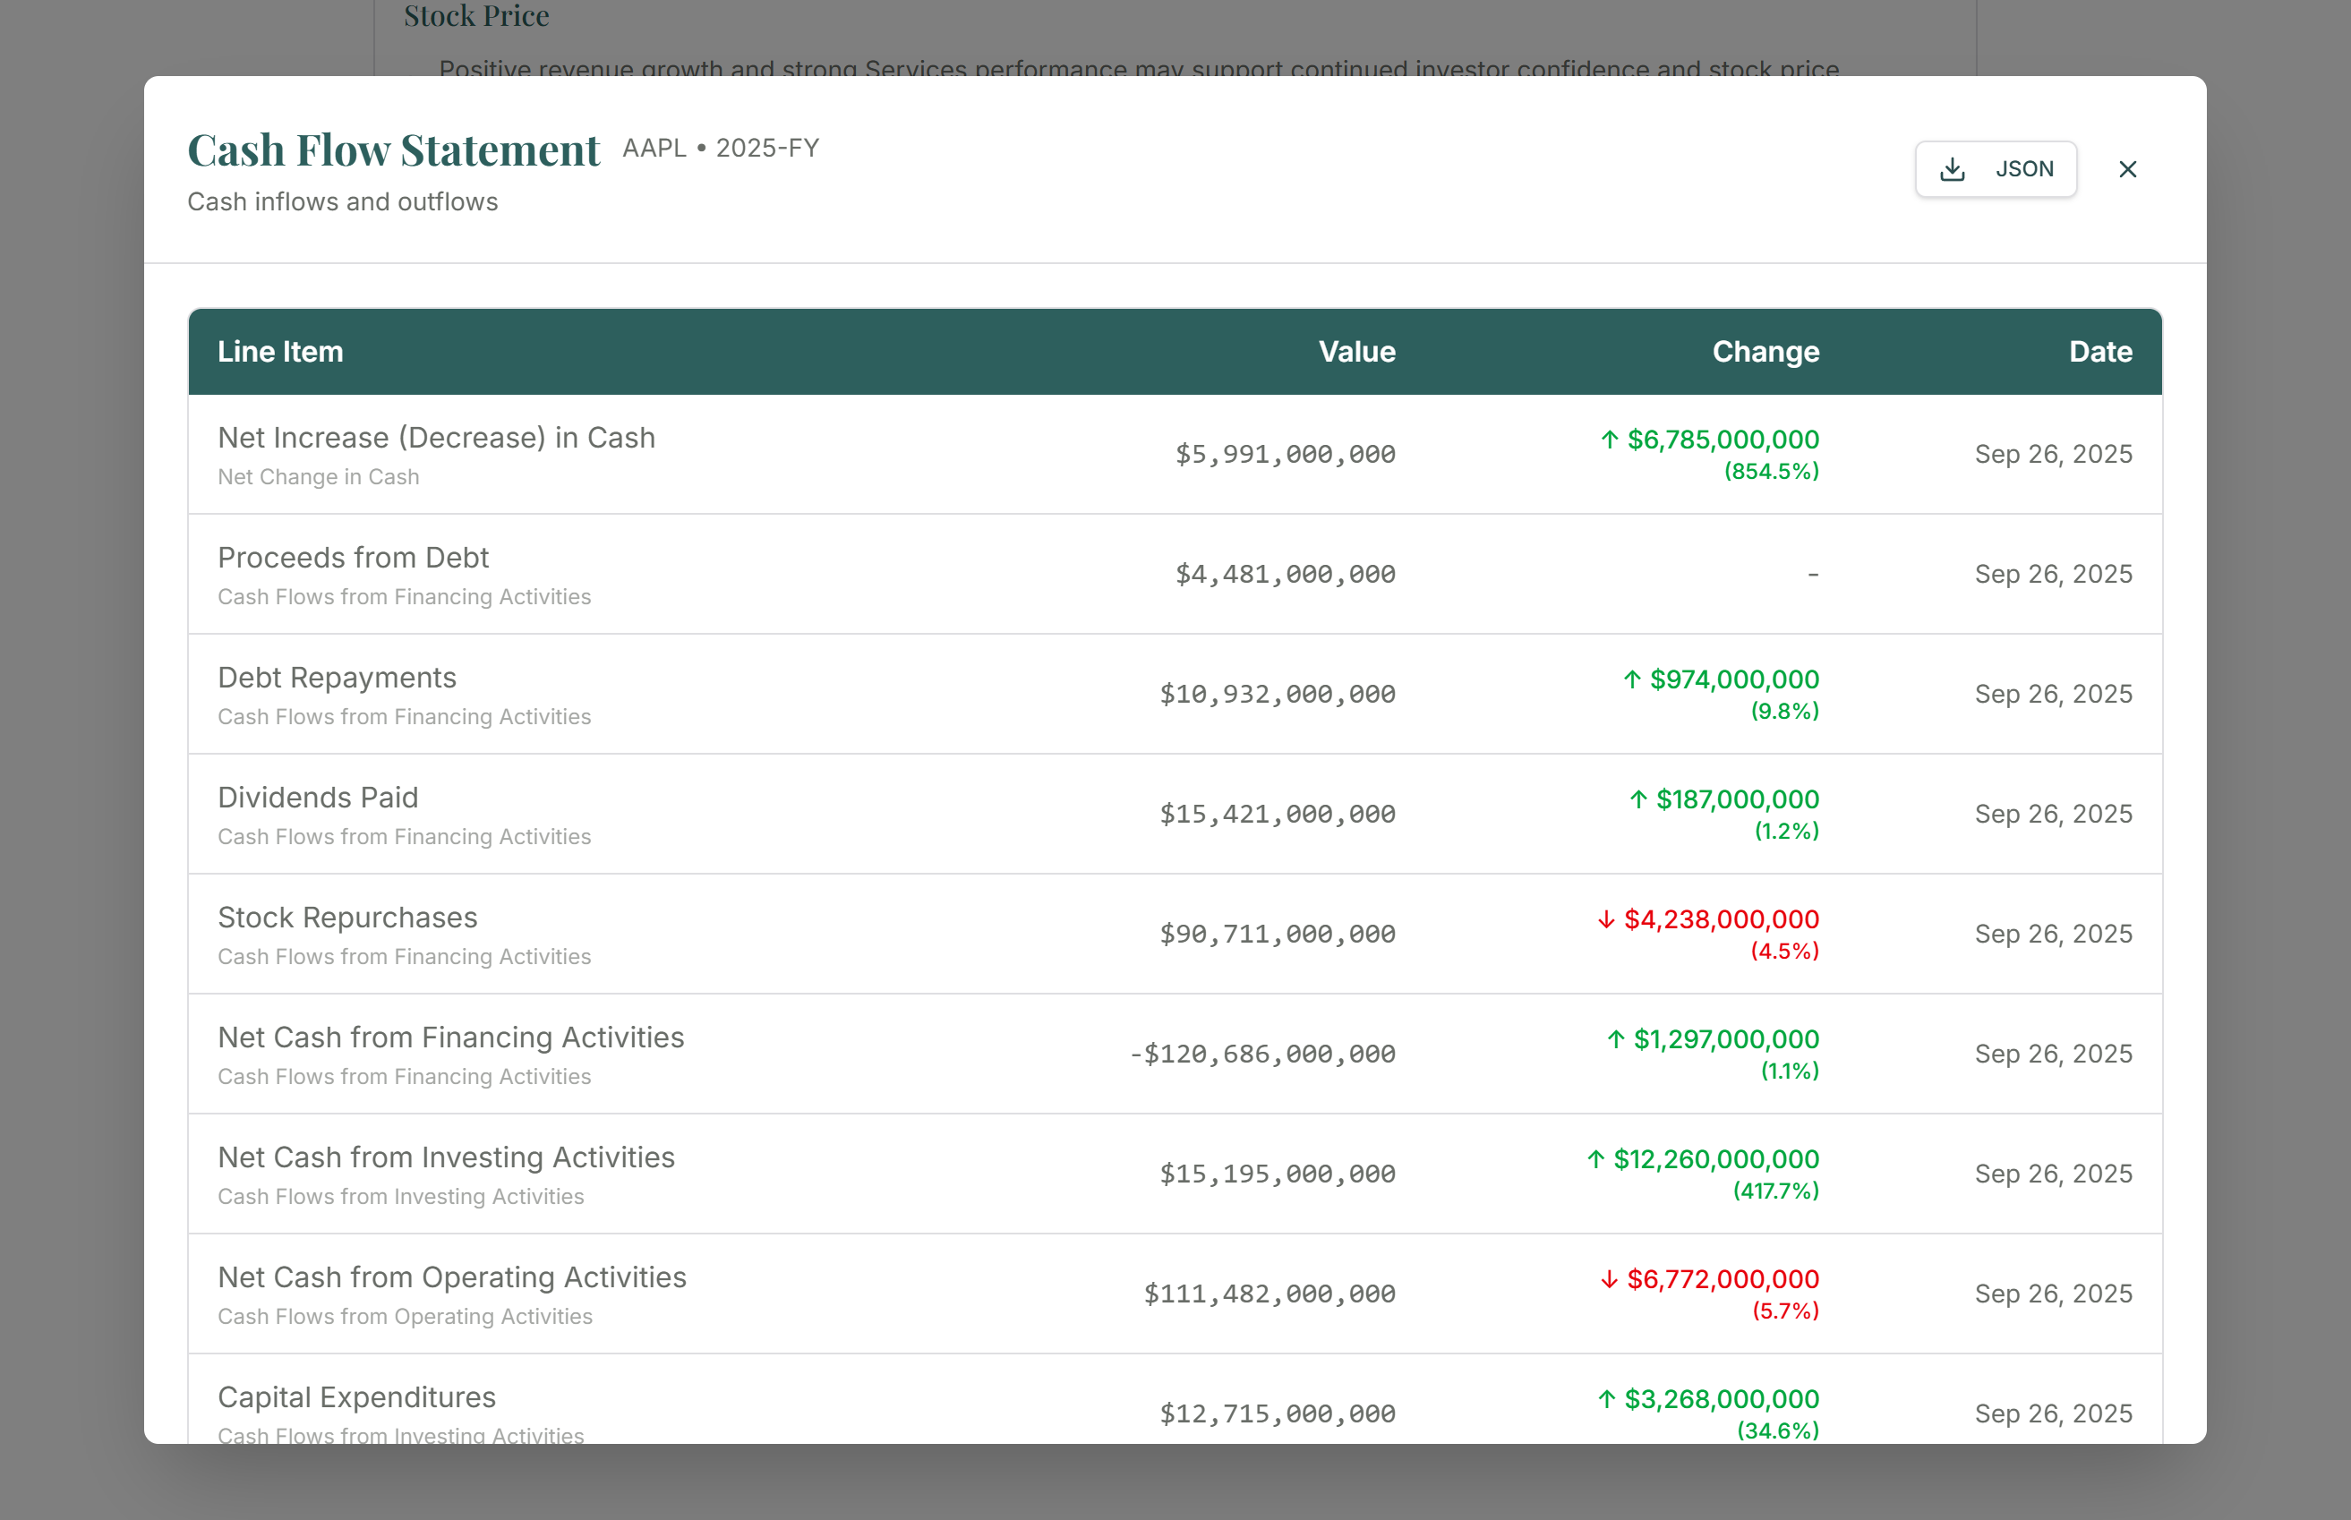Click the download icon beside JSON

(x=1952, y=169)
